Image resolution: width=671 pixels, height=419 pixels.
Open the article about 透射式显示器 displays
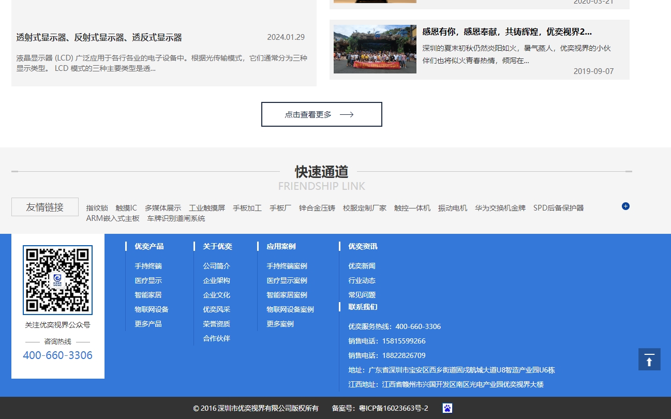100,37
